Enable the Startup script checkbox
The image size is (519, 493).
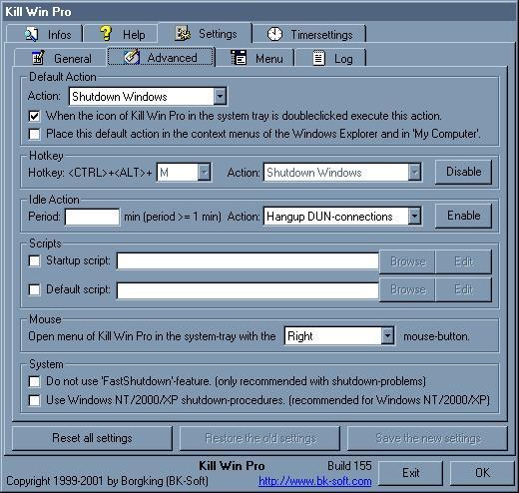tap(34, 260)
